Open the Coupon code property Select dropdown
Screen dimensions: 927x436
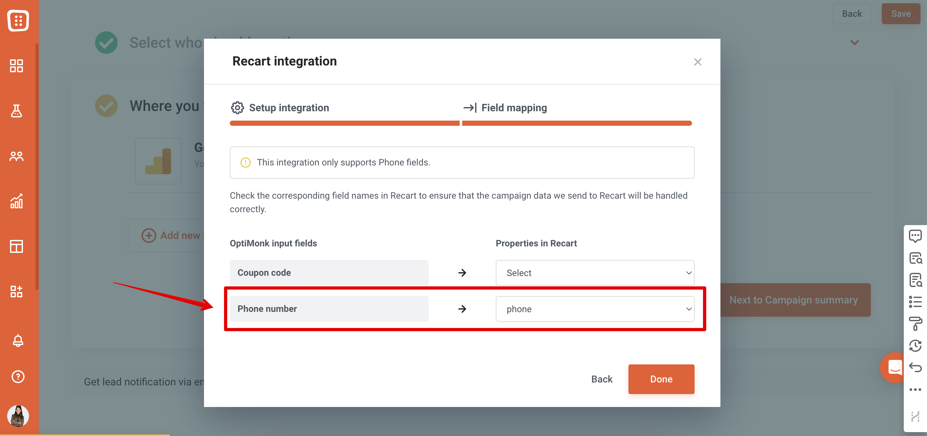(595, 273)
